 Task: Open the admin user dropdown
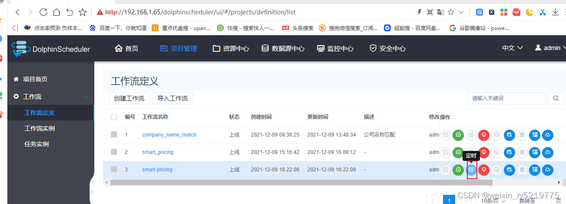pos(550,48)
